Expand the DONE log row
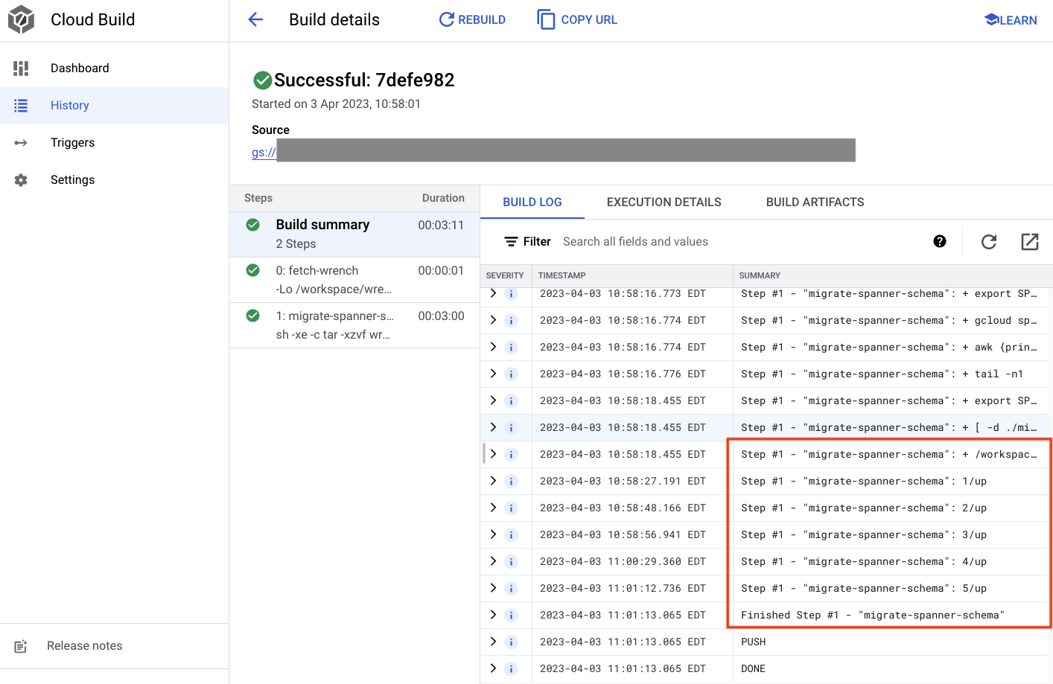The height and width of the screenshot is (684, 1053). pyautogui.click(x=493, y=668)
